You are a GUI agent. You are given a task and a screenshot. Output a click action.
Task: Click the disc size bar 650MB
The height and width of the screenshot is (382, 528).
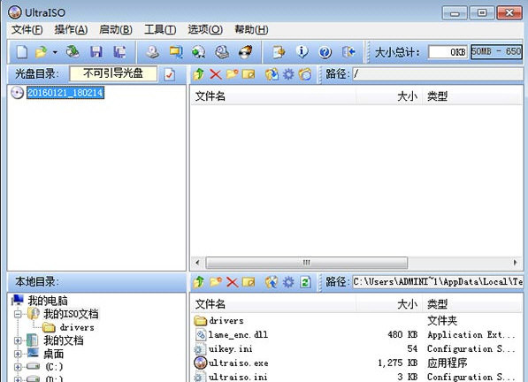coord(496,52)
